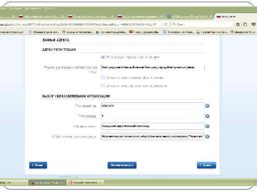Close the Входящие Почта Mail.Ru tab
This screenshot has width=257, height=192.
pos(211,16)
